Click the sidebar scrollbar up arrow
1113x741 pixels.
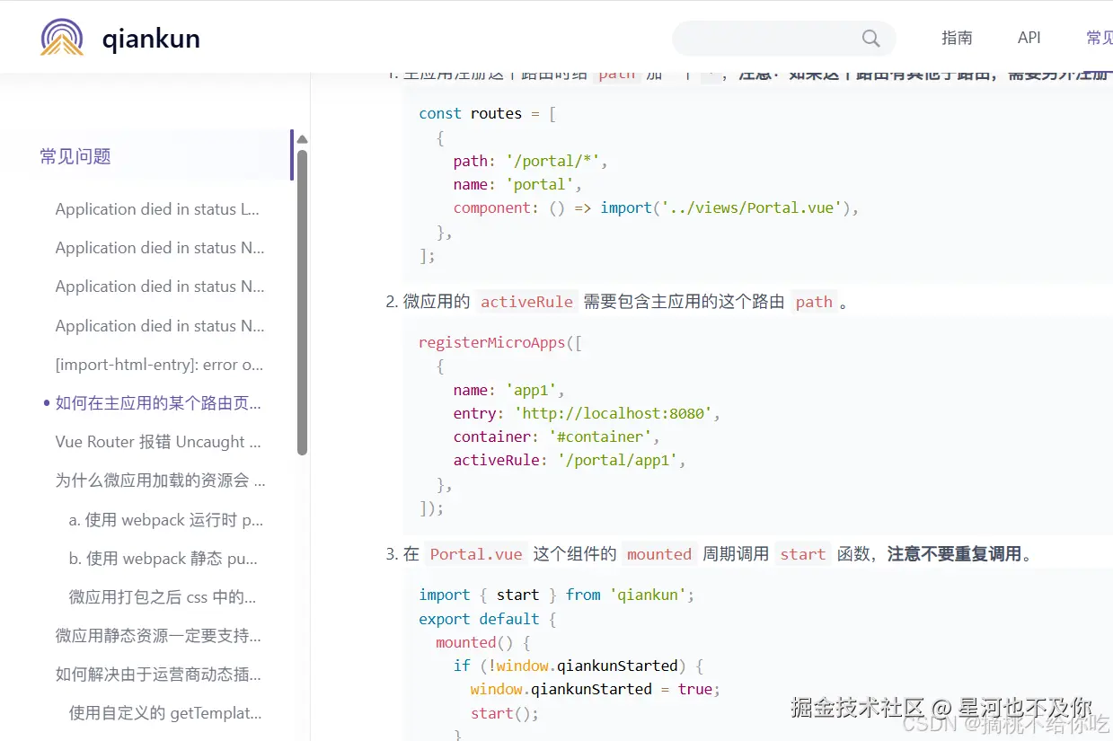[x=302, y=139]
